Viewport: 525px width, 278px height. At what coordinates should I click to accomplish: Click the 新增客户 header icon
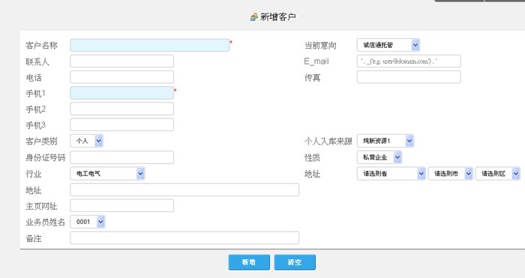coord(254,16)
